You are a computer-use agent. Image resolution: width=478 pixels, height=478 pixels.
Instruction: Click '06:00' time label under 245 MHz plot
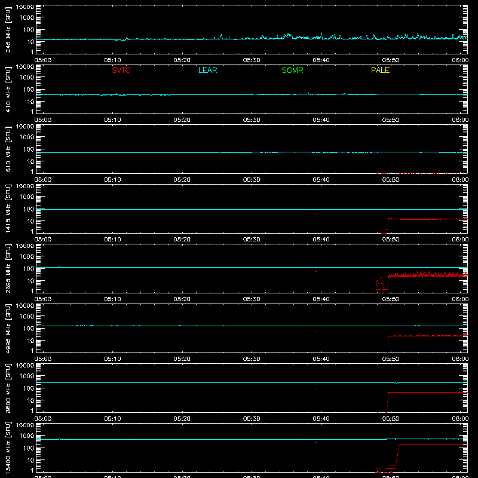coord(460,60)
